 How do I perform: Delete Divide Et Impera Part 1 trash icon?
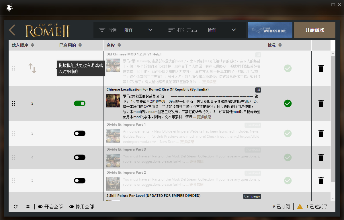point(321,133)
